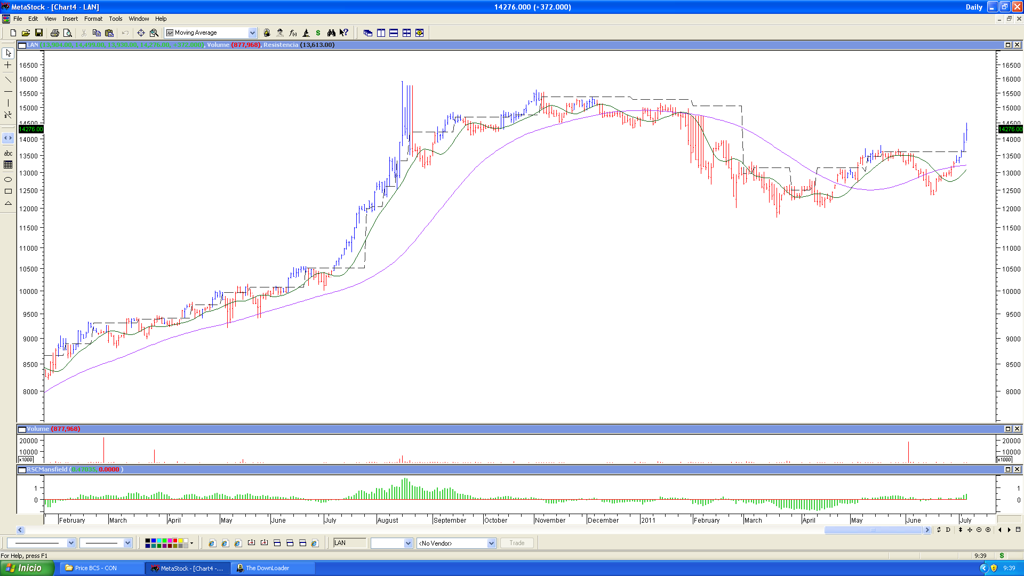The image size is (1024, 576).
Task: Open the Tools menu
Action: pos(116,19)
